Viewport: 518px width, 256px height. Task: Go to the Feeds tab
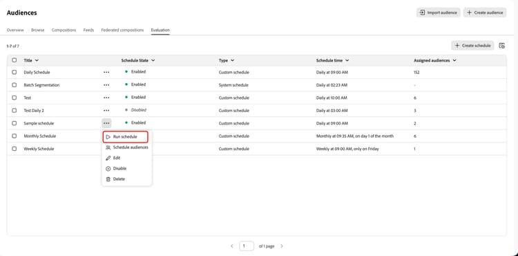coord(88,30)
